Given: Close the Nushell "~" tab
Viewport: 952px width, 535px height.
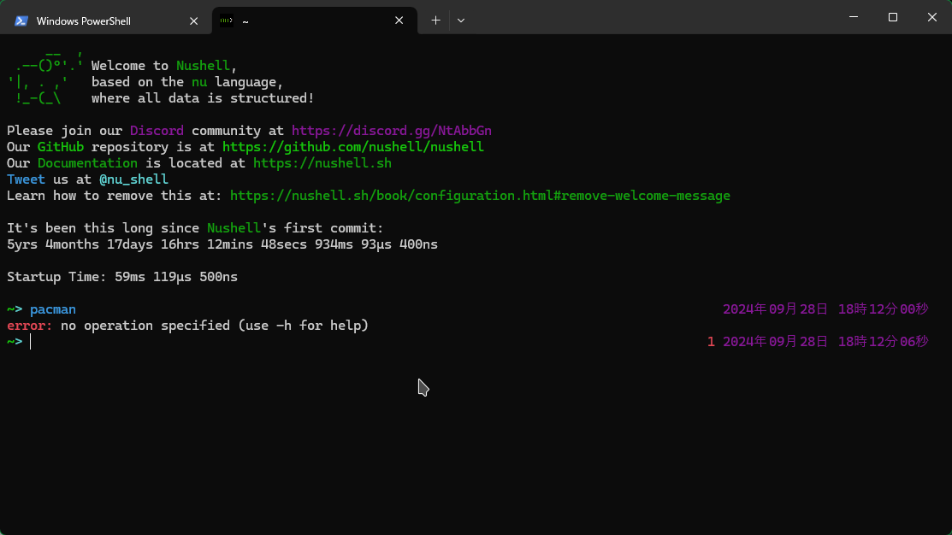Looking at the screenshot, I should click(399, 21).
